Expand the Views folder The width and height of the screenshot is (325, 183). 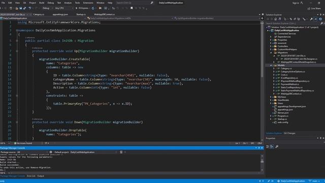click(x=271, y=103)
